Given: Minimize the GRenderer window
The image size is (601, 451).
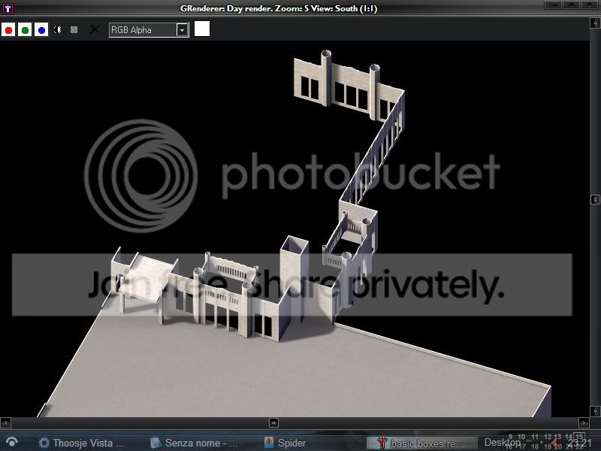Looking at the screenshot, I should pos(553,5).
